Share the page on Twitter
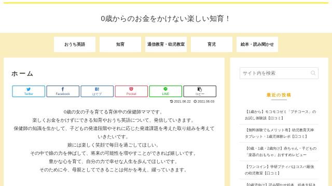 29,91
